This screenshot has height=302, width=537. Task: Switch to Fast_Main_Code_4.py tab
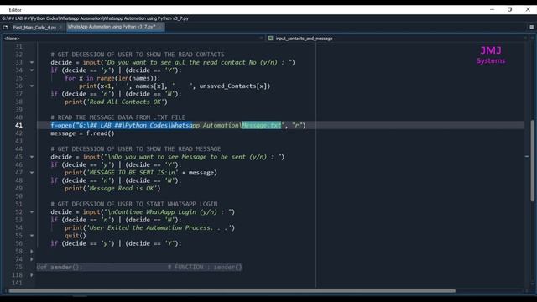click(34, 27)
